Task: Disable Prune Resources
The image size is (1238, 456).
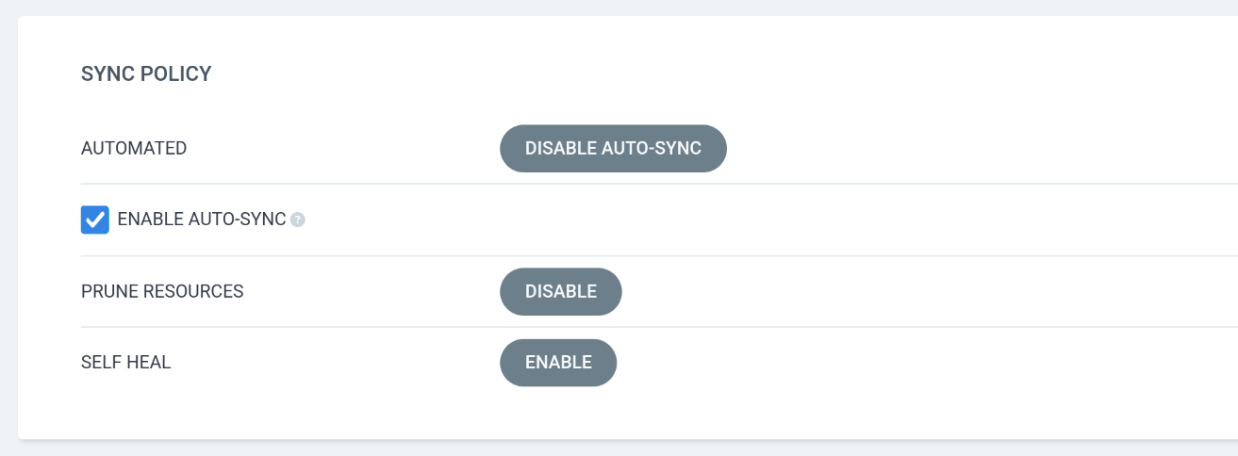Action: click(560, 292)
